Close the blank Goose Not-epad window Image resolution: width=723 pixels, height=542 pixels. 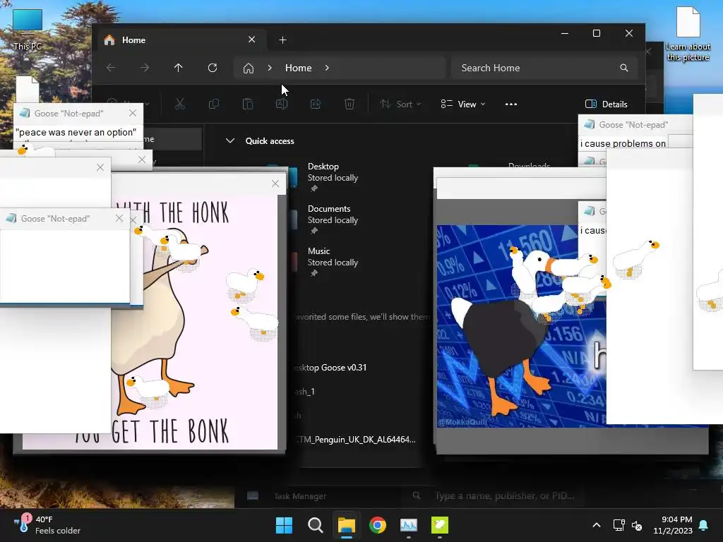[x=119, y=219]
